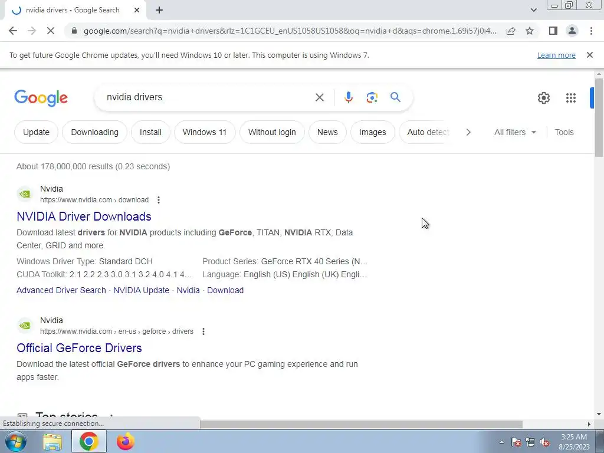Screen dimensions: 604x453
Task: Clear the search box text
Action: [x=319, y=97]
